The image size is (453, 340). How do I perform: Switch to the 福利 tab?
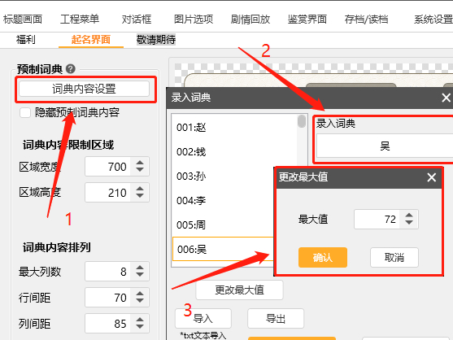[26, 40]
